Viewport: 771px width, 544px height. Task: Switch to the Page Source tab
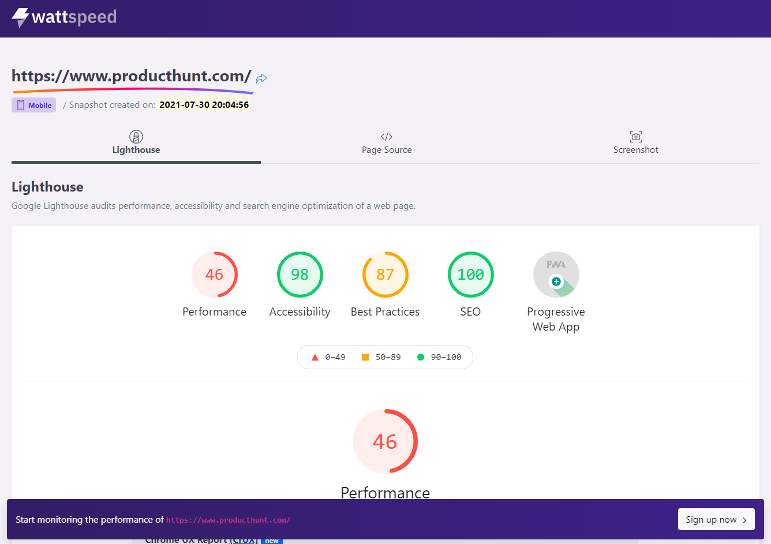click(x=387, y=143)
